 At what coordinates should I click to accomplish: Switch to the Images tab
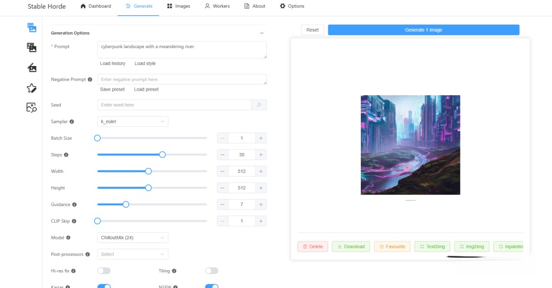[x=178, y=6]
